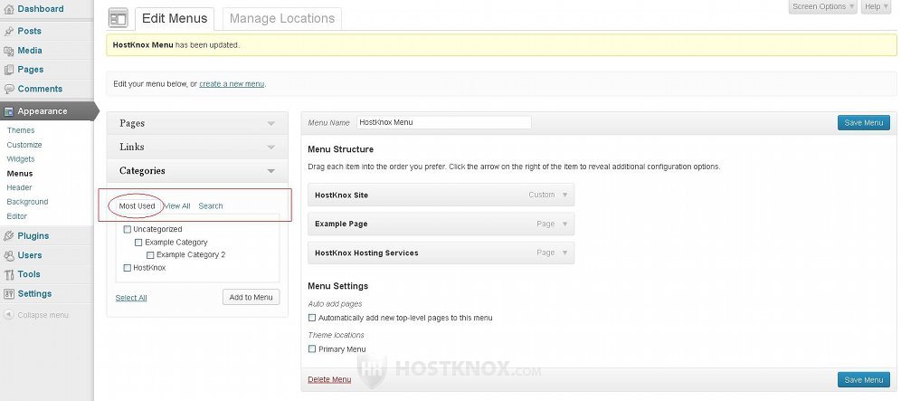Click the top Save Menu button

pos(864,122)
